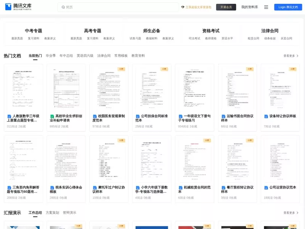Click doc icon of 小学六年级下册数学
Viewport: 305px width, 229px height.
click(x=138, y=188)
